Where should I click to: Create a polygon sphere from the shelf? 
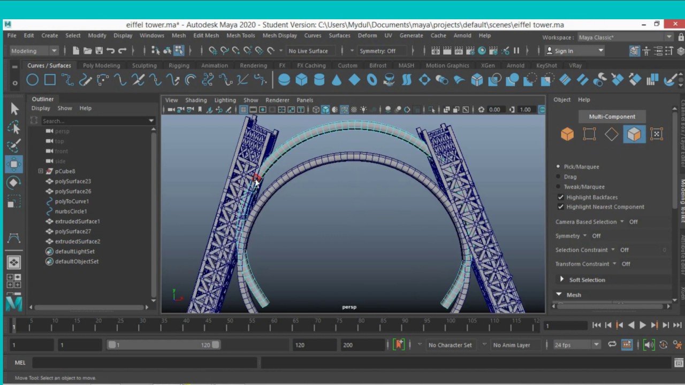(284, 80)
